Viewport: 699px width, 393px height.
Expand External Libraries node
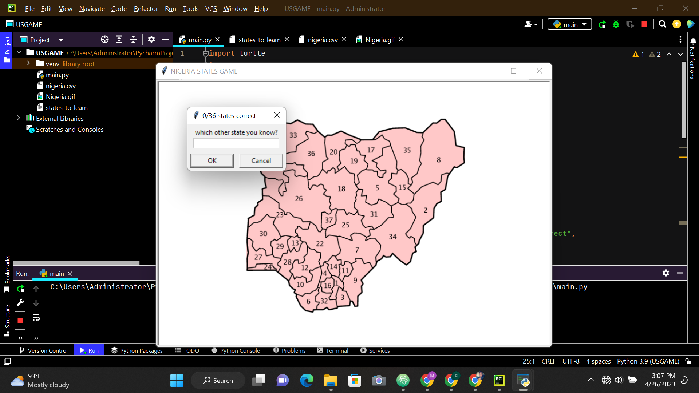(19, 118)
